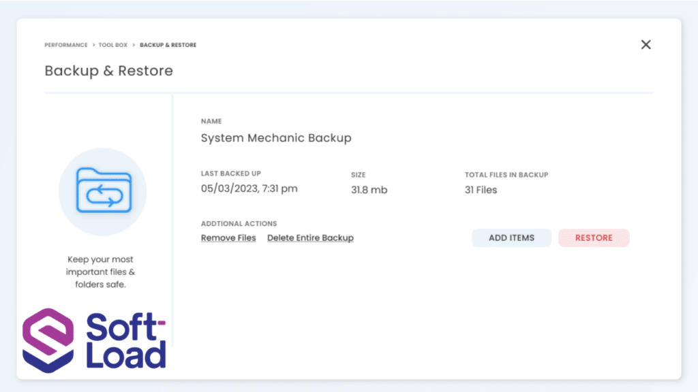
Task: Click the Soft-Load text logo
Action: pos(126,340)
